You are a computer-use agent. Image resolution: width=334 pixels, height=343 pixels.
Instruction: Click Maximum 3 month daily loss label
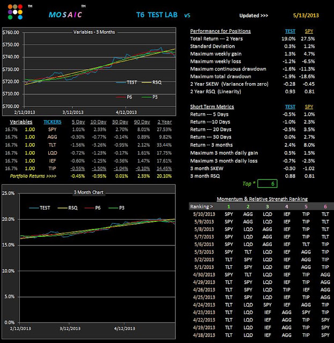[x=224, y=161]
